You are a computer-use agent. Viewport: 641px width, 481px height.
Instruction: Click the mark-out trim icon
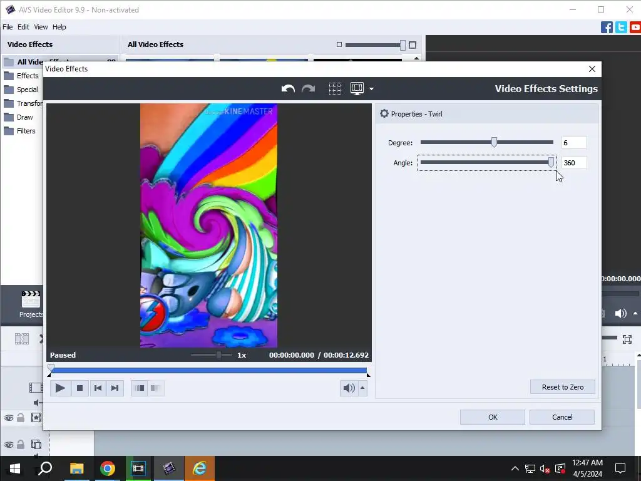click(155, 388)
